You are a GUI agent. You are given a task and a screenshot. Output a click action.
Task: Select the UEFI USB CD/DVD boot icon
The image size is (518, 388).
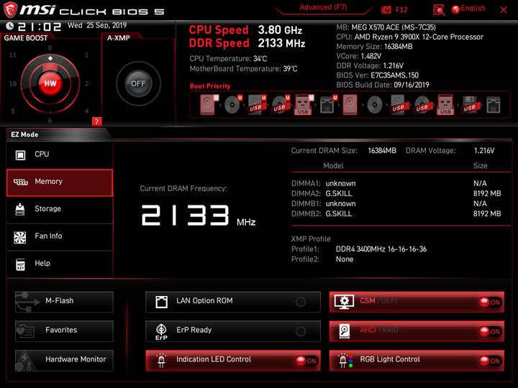tap(281, 105)
